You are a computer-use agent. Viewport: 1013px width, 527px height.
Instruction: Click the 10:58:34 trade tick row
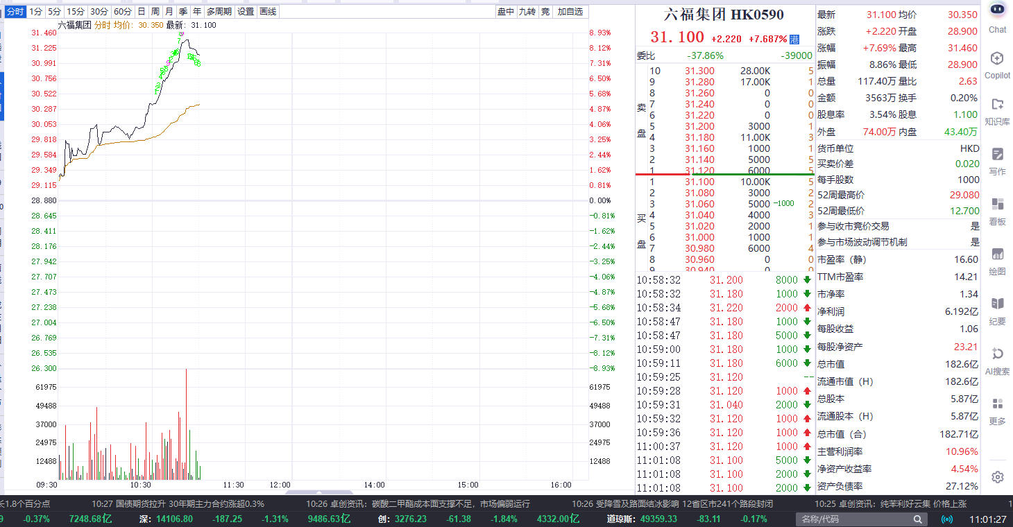(724, 308)
